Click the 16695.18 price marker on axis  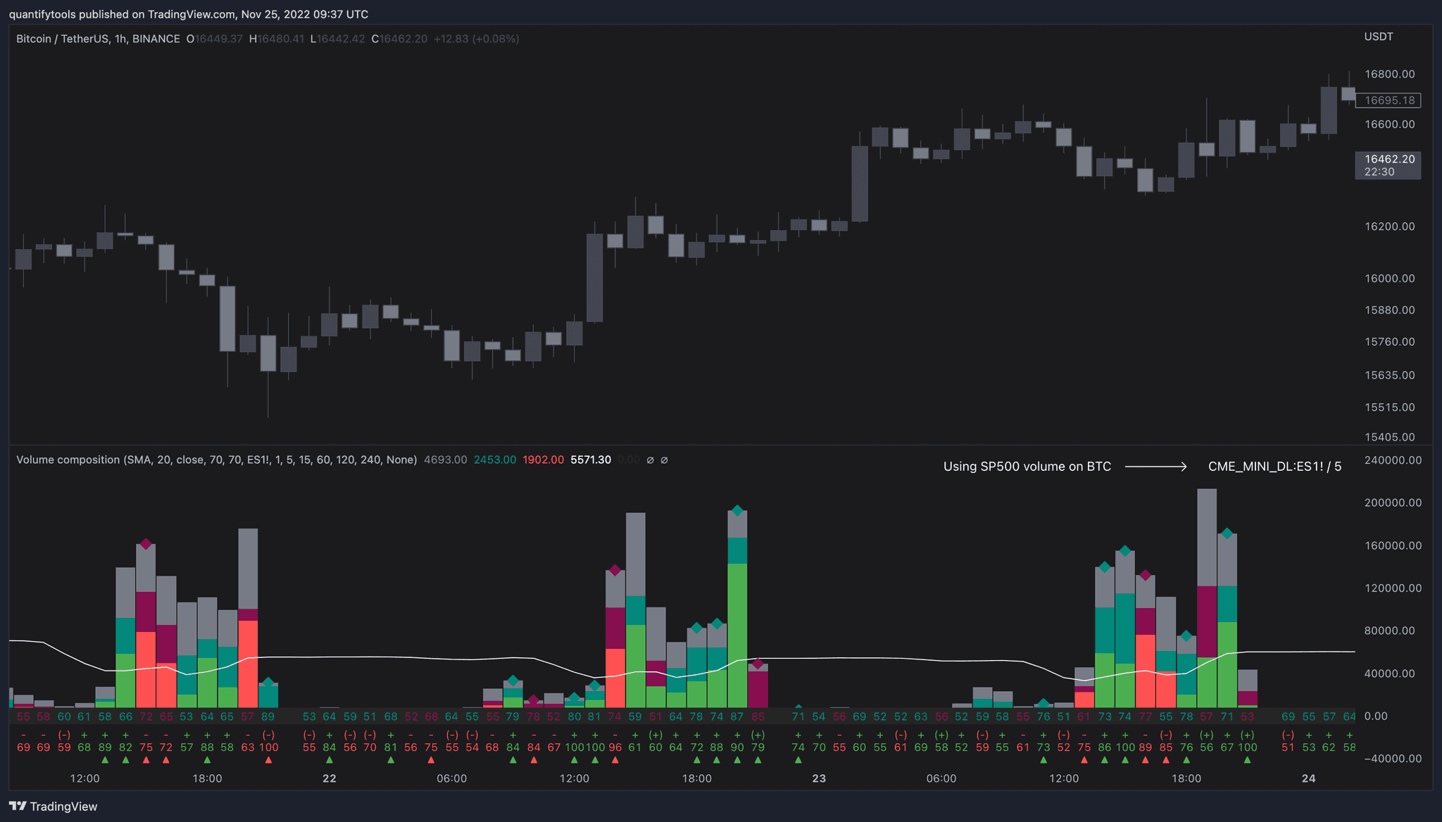[x=1388, y=101]
